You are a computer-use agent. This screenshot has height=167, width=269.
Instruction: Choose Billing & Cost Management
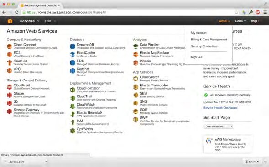tap(209, 40)
